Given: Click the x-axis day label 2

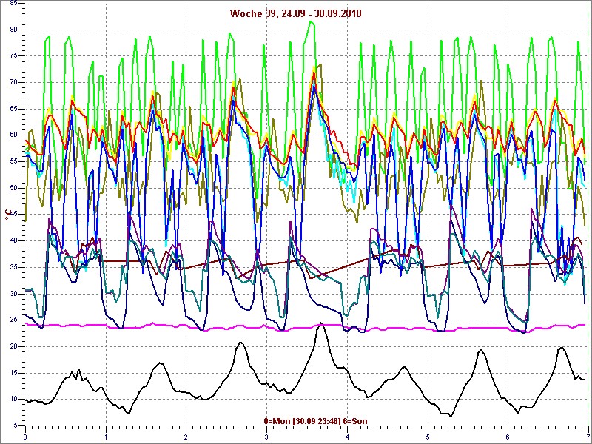Looking at the screenshot, I should 186,437.
